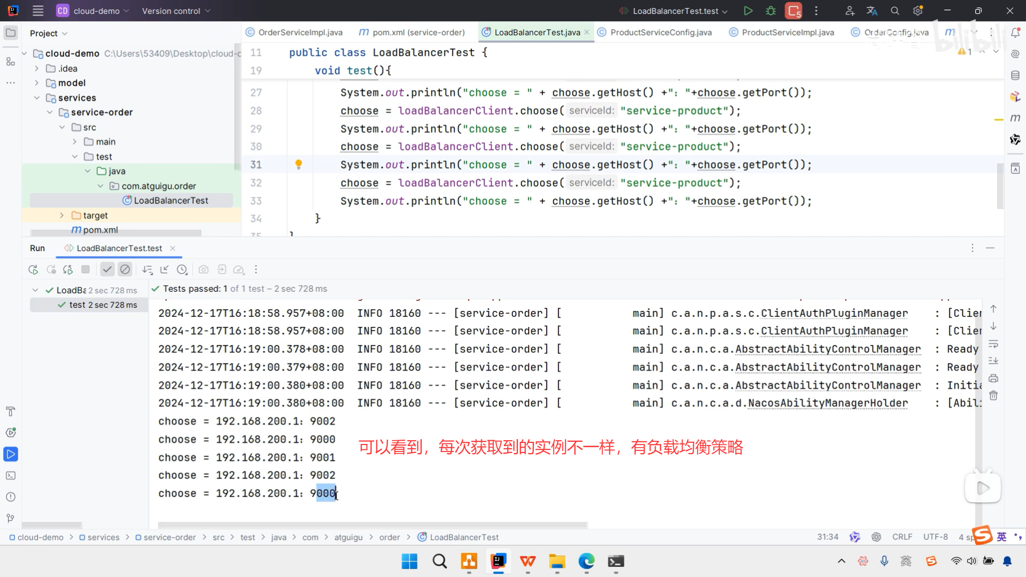The height and width of the screenshot is (577, 1026).
Task: Rerun tests in Run panel toolbar
Action: click(x=33, y=270)
